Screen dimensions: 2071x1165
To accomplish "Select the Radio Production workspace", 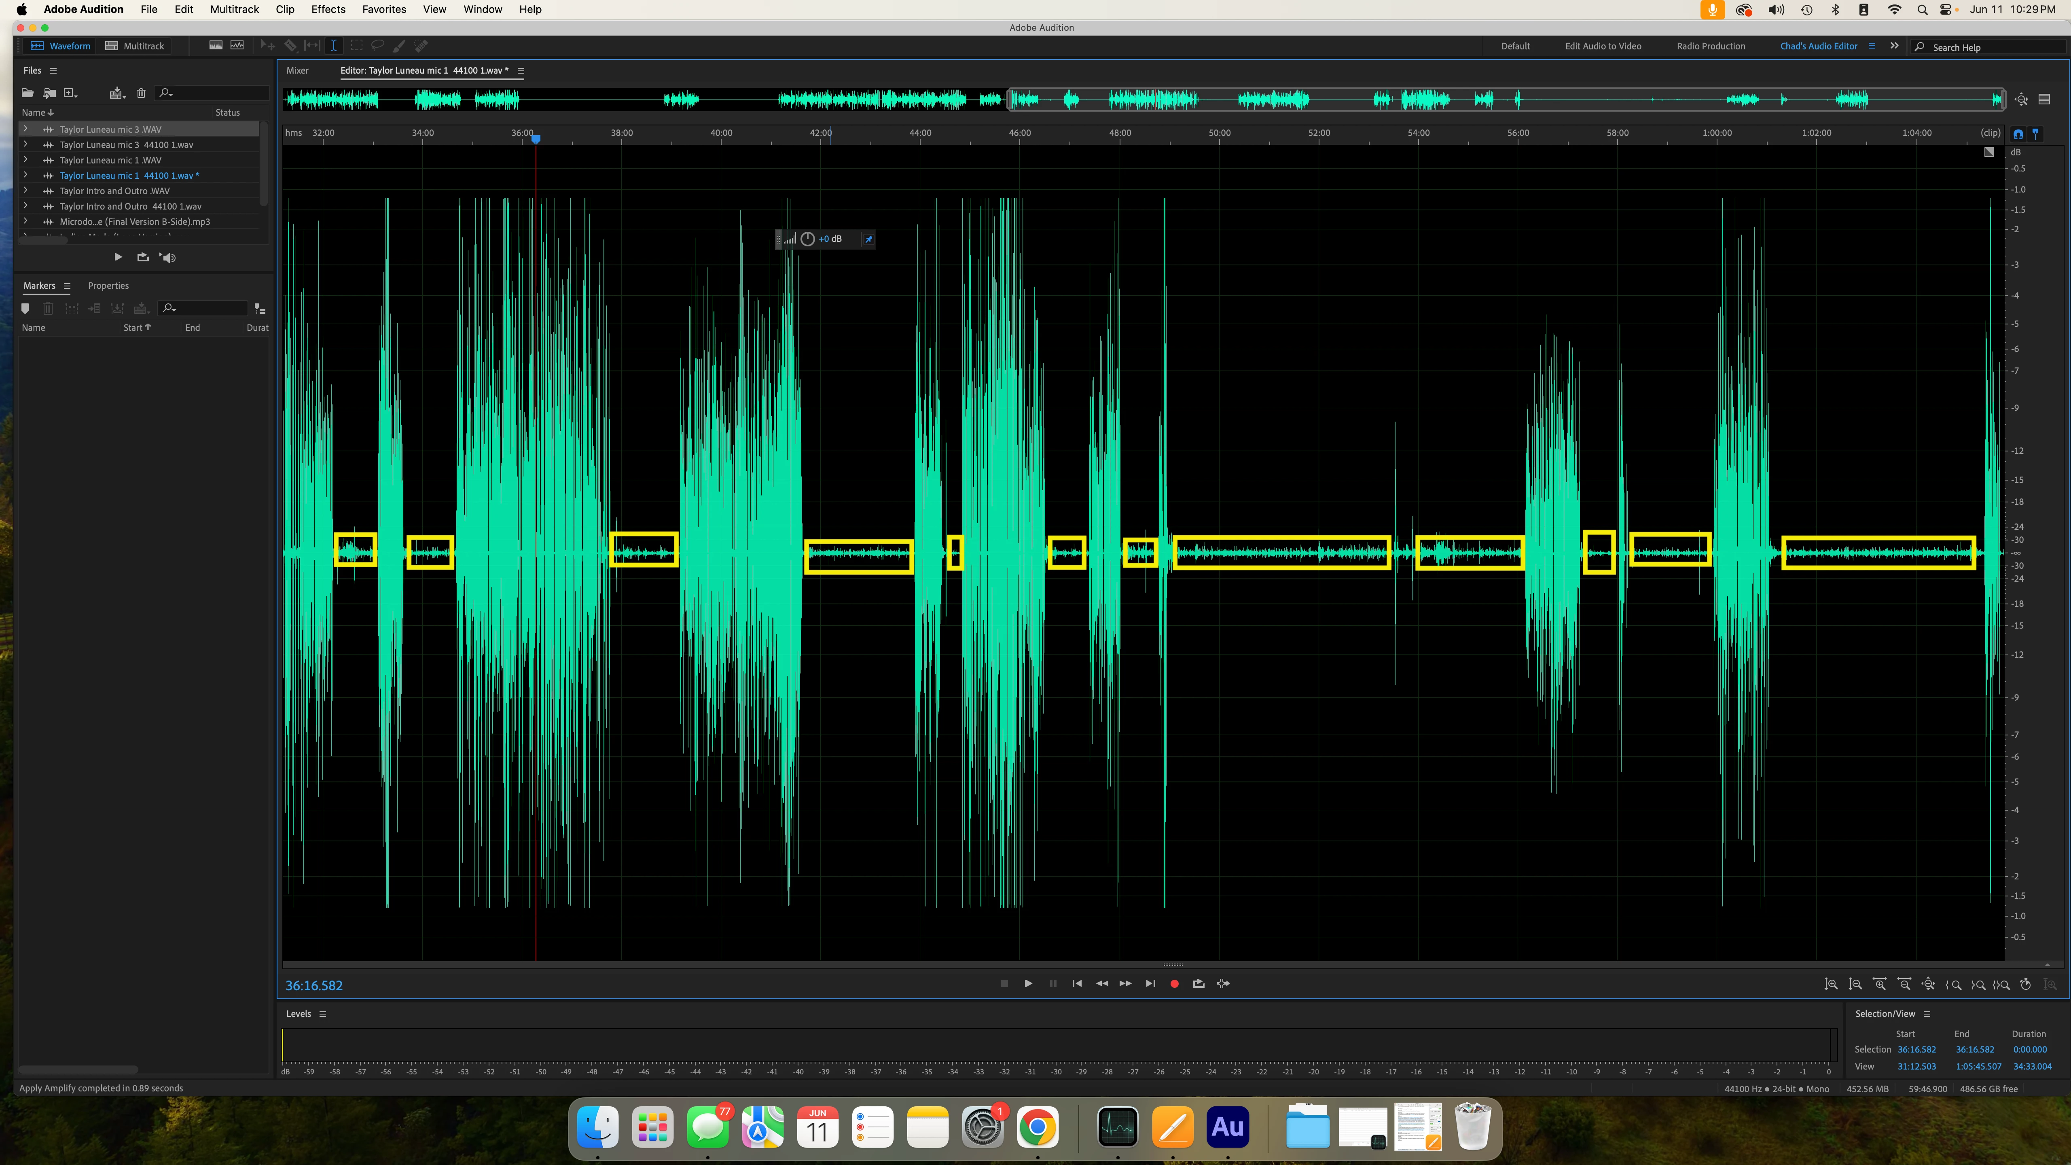I will [x=1710, y=46].
